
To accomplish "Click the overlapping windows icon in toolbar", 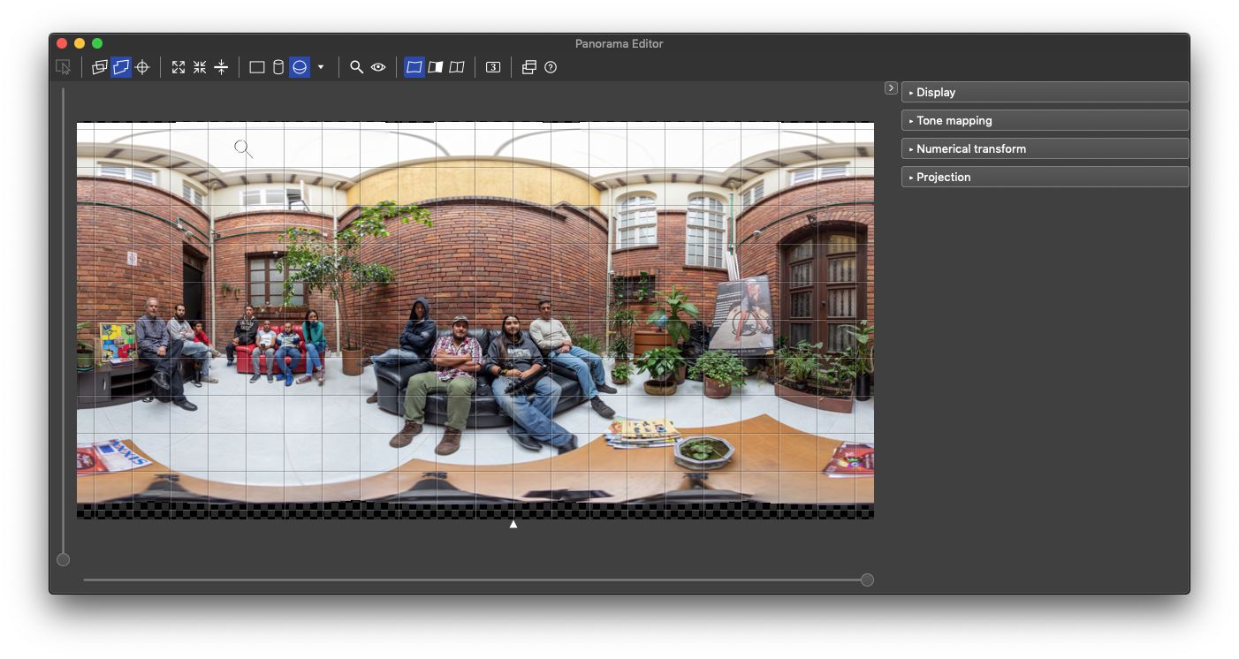I will [x=529, y=67].
